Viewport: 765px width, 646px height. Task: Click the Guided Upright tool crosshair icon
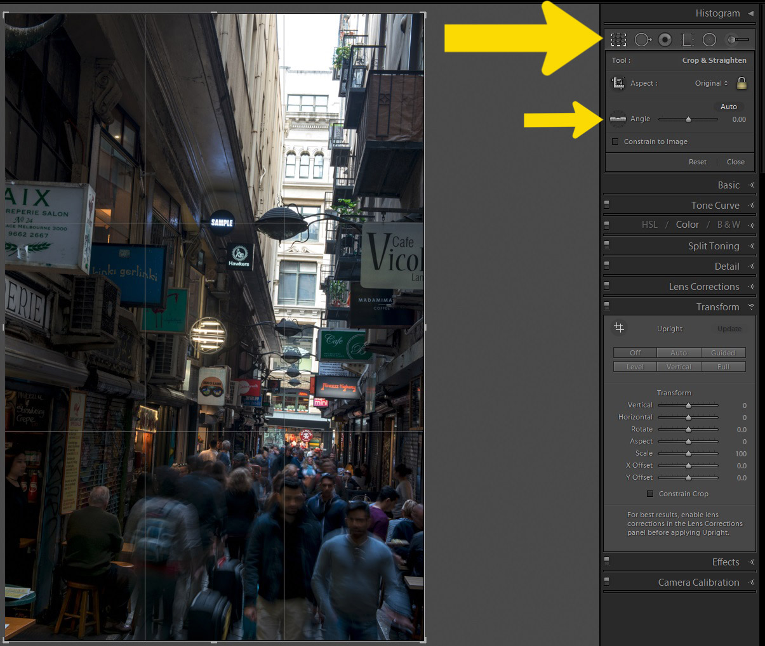(619, 328)
